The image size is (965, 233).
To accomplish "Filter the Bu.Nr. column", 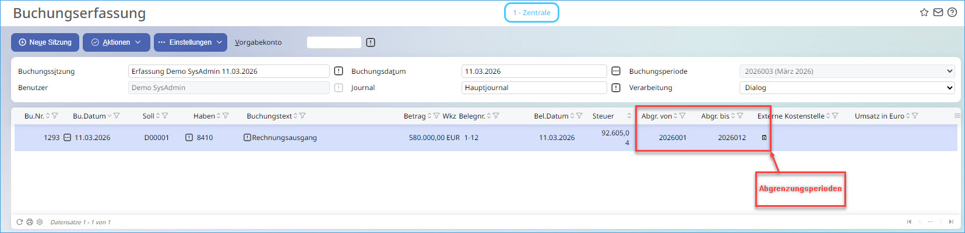I will point(55,116).
